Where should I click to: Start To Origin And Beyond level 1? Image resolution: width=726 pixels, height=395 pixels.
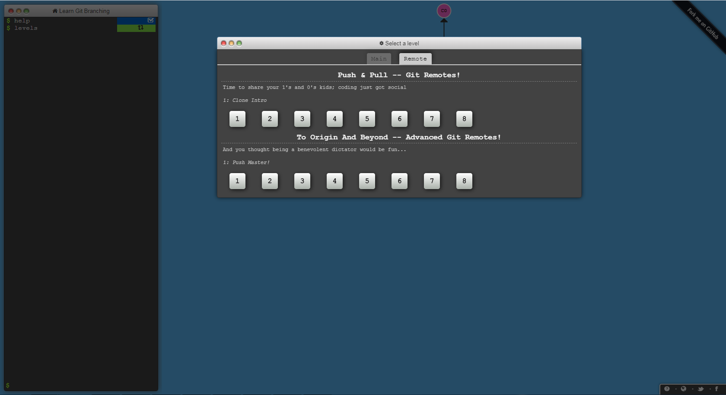click(x=237, y=181)
